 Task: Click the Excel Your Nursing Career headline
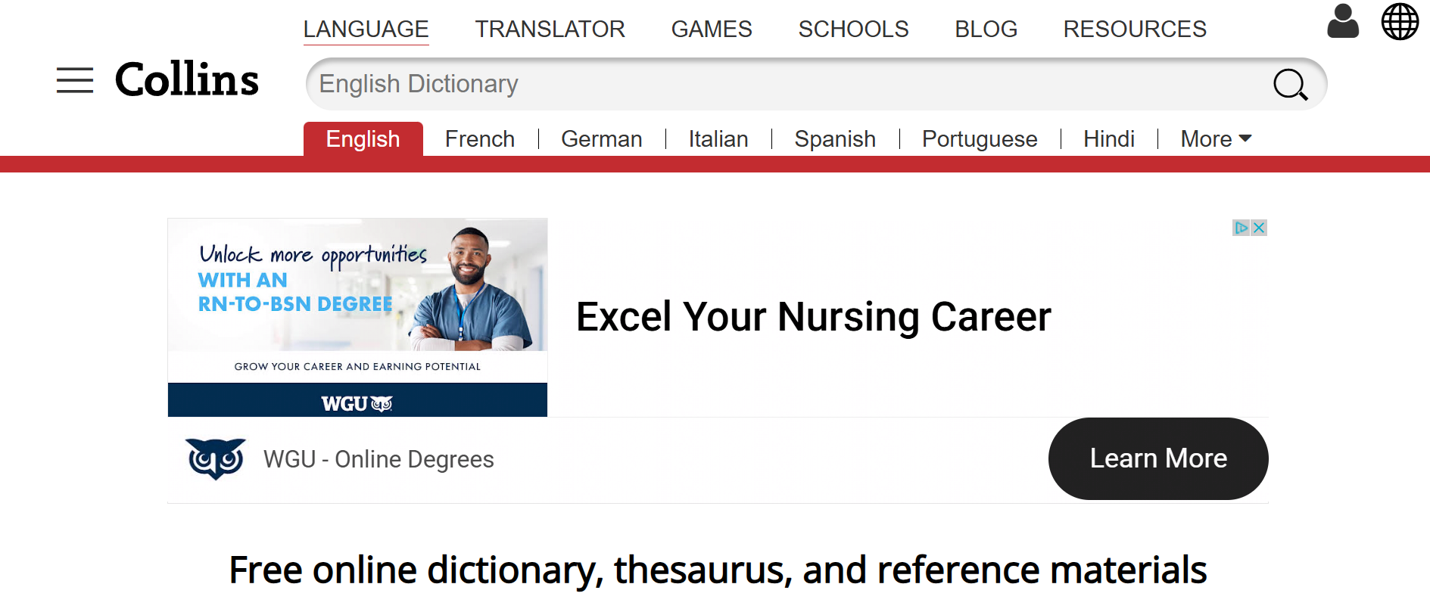(814, 317)
